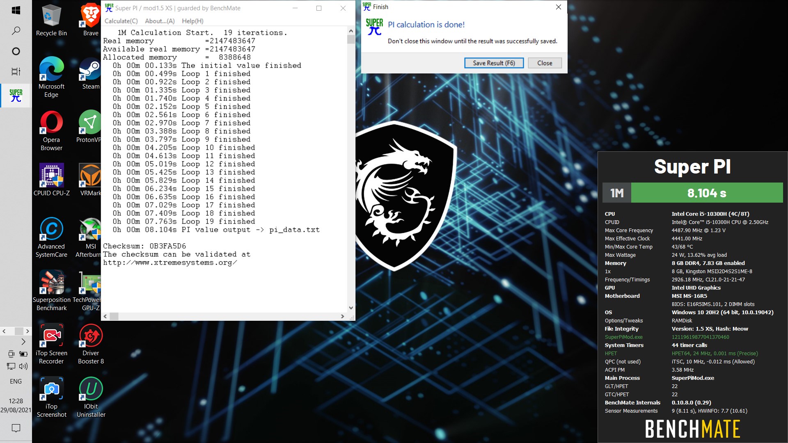This screenshot has width=788, height=443.
Task: Click the 8.104 s result bar
Action: [x=707, y=193]
